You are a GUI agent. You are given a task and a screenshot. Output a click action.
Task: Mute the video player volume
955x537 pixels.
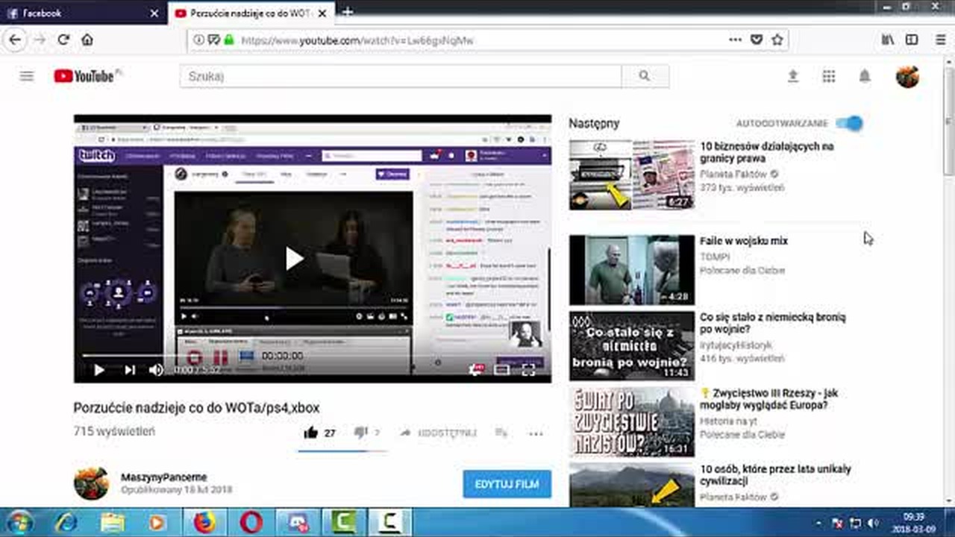tap(156, 369)
